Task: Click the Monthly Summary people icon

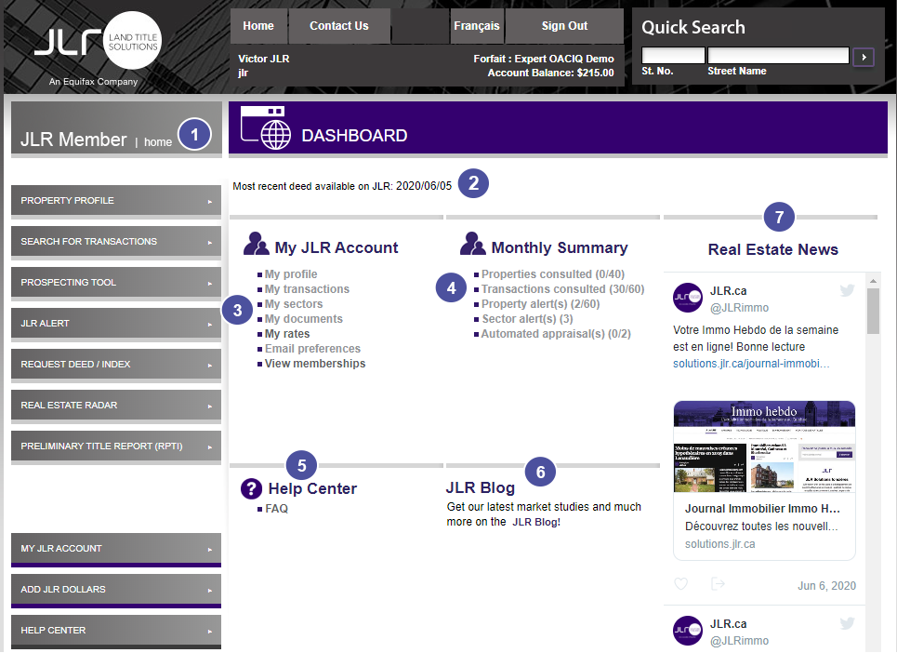Action: (x=472, y=245)
